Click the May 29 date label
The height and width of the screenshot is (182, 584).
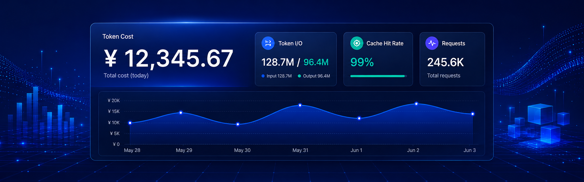pyautogui.click(x=184, y=150)
